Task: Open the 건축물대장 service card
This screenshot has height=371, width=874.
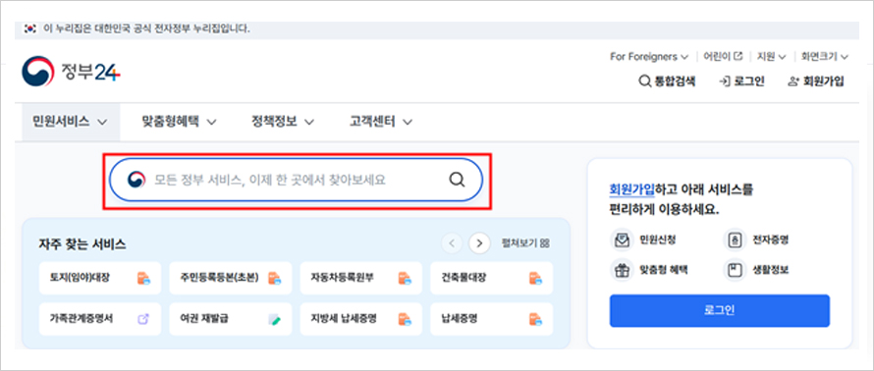Action: (x=492, y=278)
